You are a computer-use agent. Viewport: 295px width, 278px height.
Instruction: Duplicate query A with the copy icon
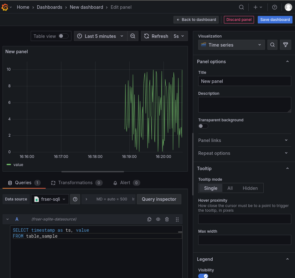149,219
